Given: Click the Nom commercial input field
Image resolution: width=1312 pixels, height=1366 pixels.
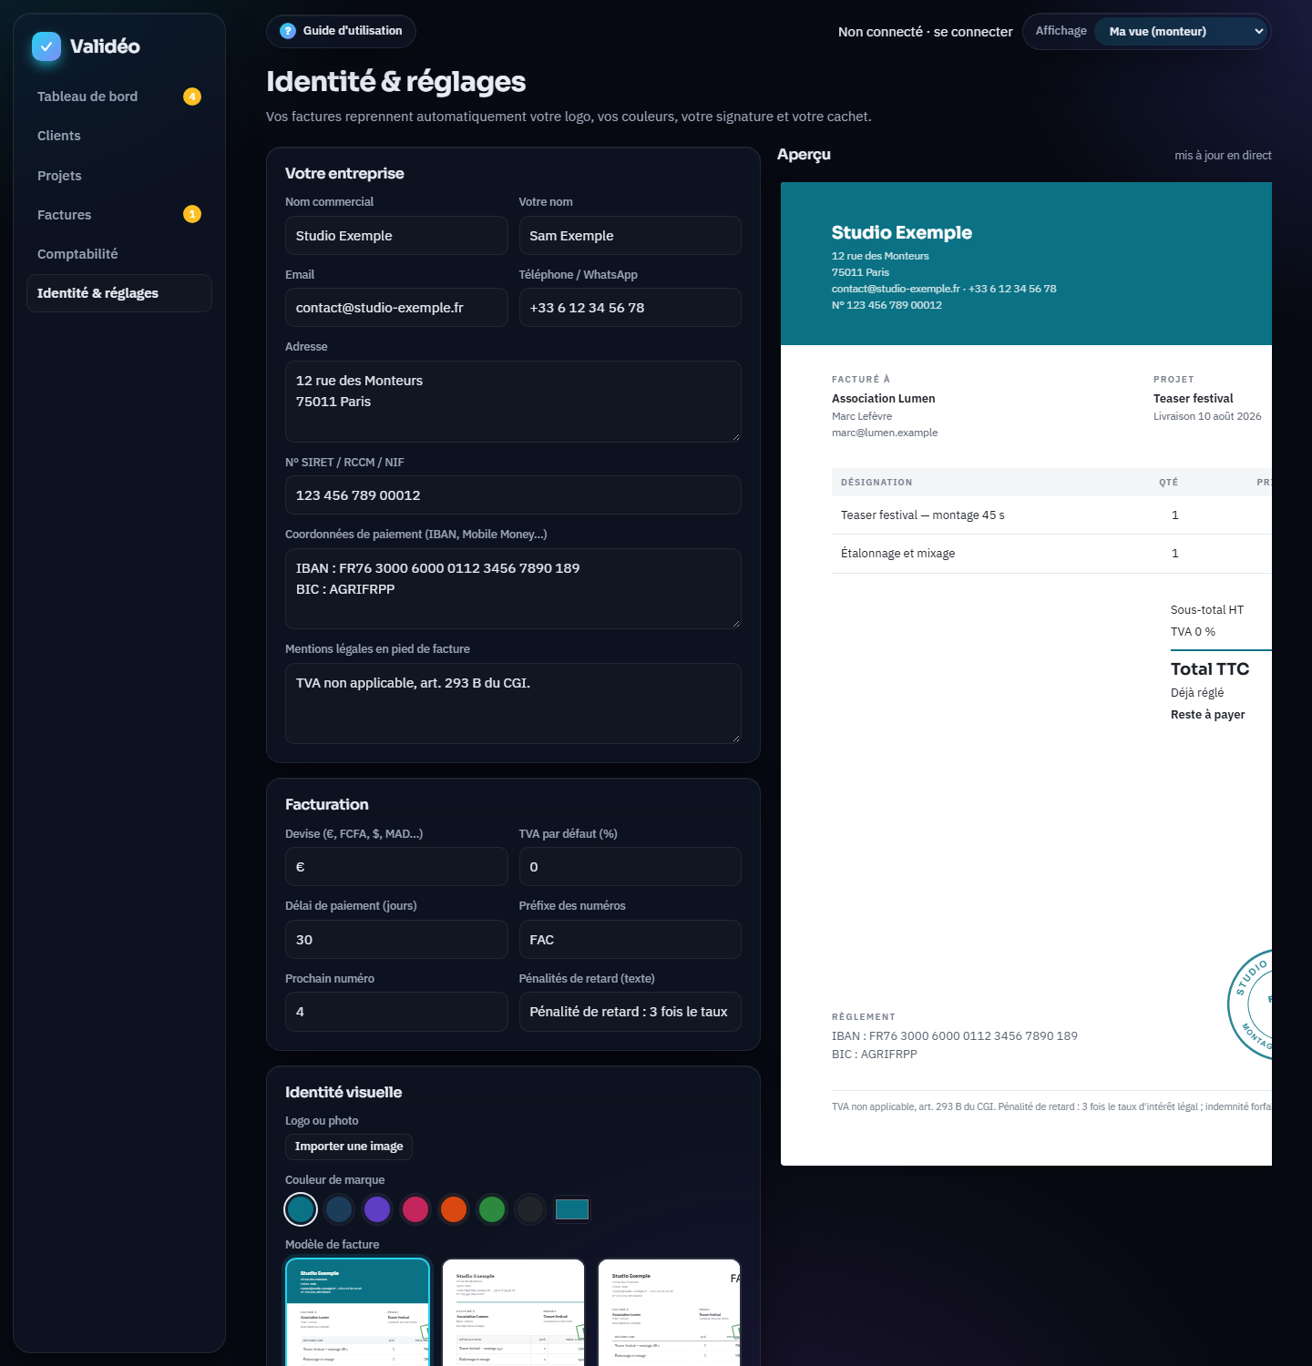Looking at the screenshot, I should point(396,236).
